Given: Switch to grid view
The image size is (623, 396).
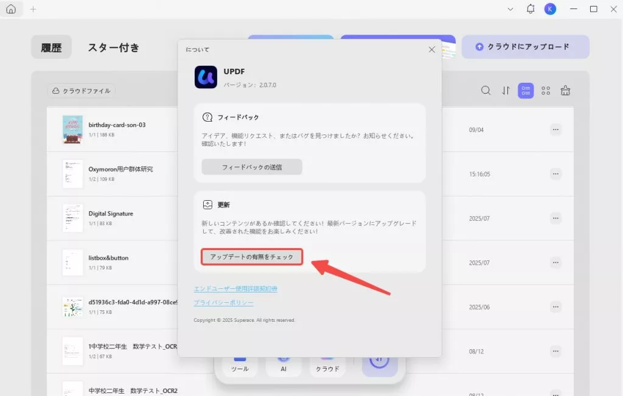Looking at the screenshot, I should click(x=546, y=91).
